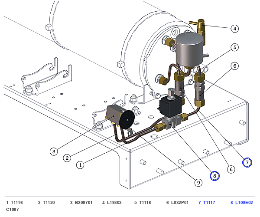
Task: Click the black solenoid valve coil
Action: (170, 105)
